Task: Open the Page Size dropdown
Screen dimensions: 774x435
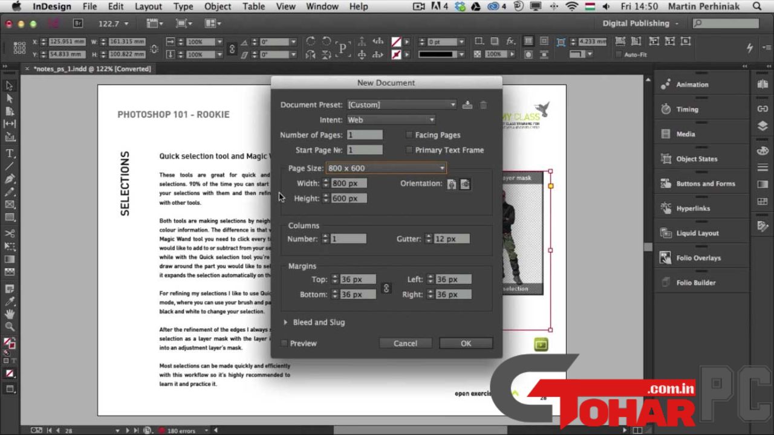Action: (x=386, y=168)
